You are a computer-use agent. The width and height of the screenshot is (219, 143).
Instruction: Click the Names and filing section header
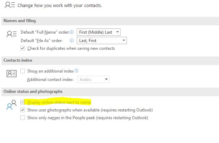(x=20, y=21)
